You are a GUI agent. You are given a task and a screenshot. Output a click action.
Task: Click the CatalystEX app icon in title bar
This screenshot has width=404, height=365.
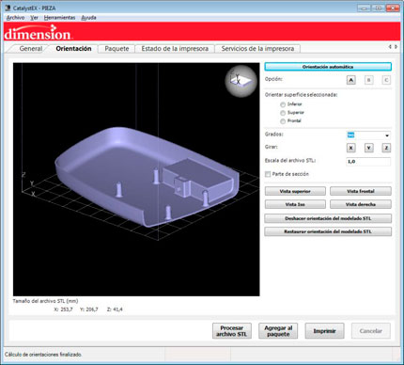(8, 8)
